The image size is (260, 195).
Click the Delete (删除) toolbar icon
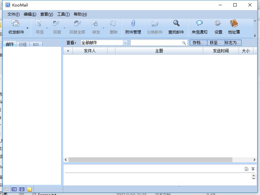113,23
